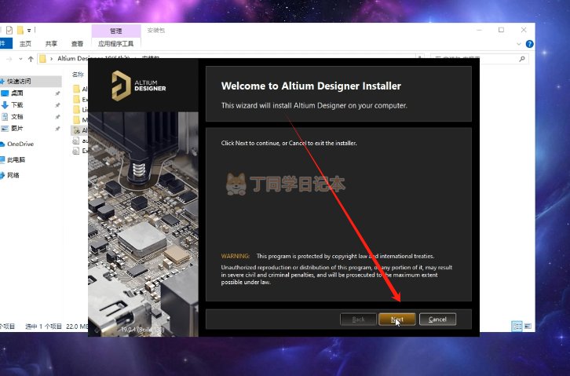Click the disabled Back button in installer
This screenshot has width=570, height=376.
click(x=358, y=319)
